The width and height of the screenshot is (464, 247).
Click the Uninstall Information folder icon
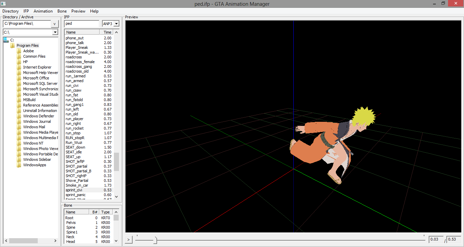(19, 111)
